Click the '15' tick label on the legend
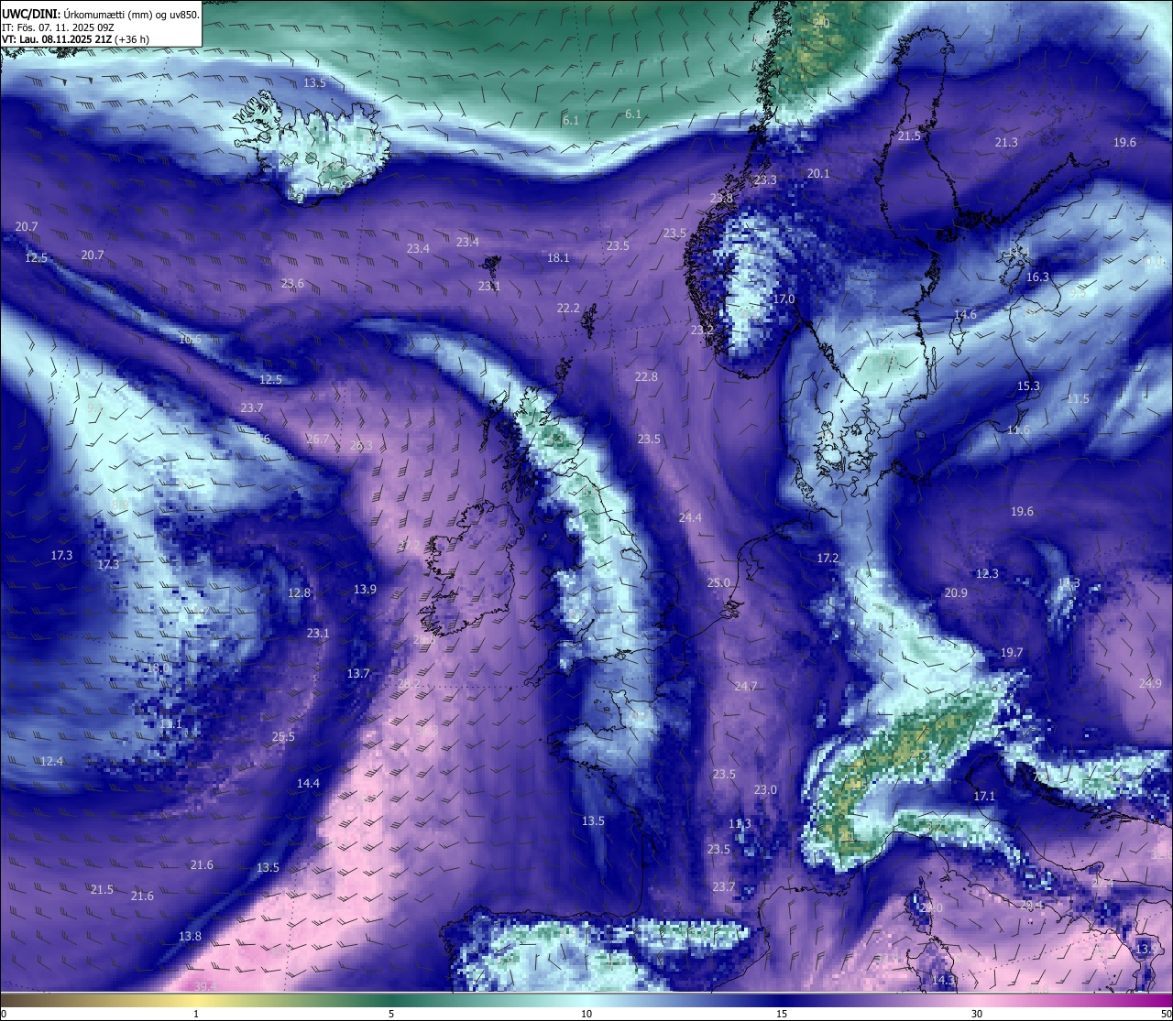This screenshot has width=1173, height=1021. pyautogui.click(x=782, y=1015)
